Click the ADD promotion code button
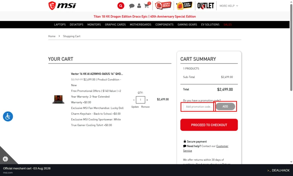This screenshot has width=293, height=176. coord(225,106)
